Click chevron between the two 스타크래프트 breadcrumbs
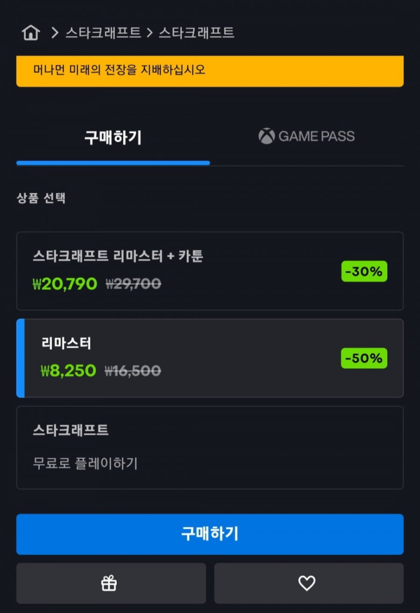This screenshot has width=420, height=613. pos(149,33)
